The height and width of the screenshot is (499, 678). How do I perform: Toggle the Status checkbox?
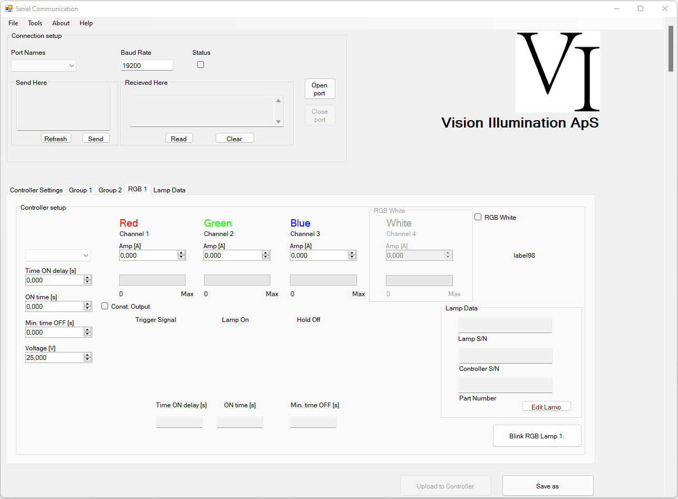(x=200, y=65)
